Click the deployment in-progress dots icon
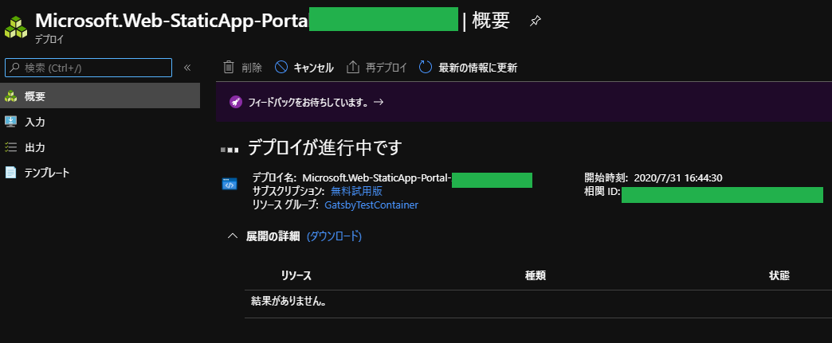 (x=230, y=150)
